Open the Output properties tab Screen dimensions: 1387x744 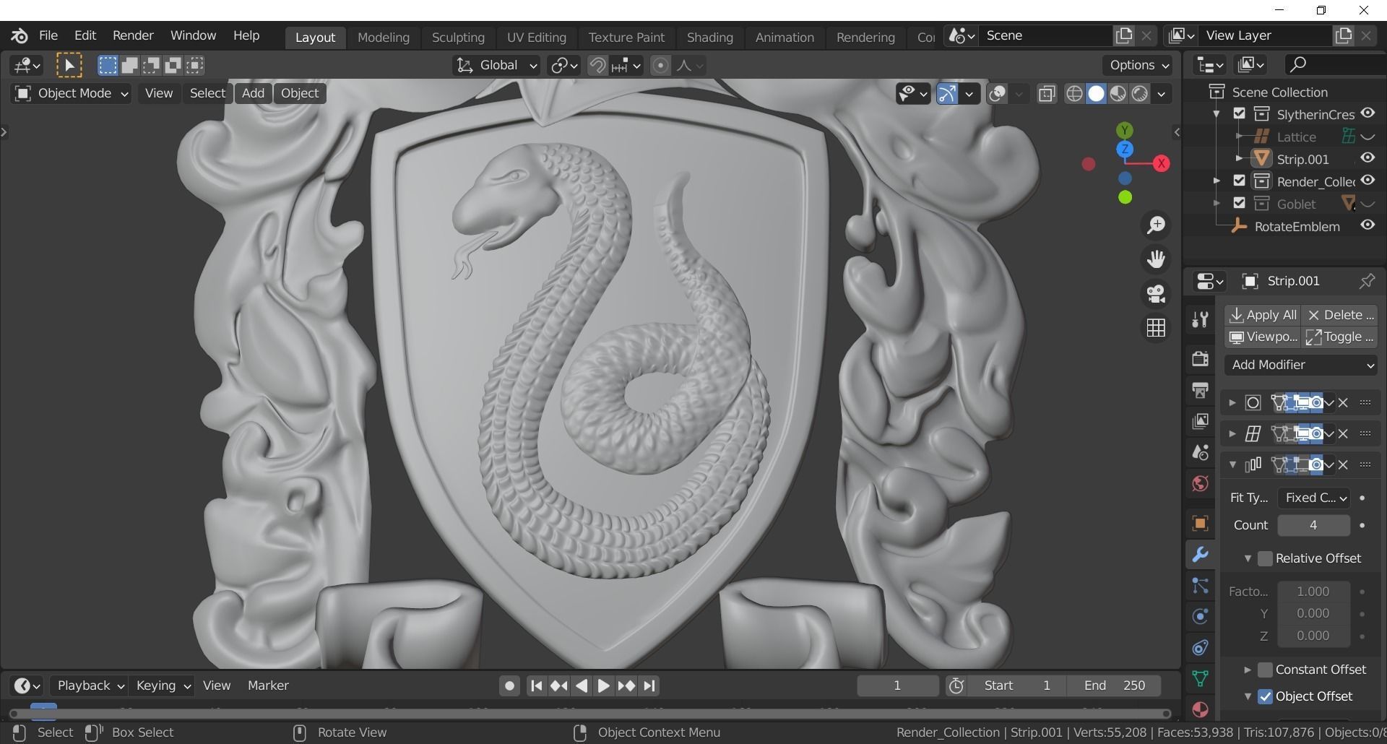coord(1200,390)
